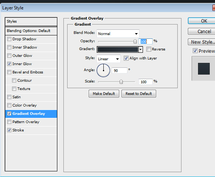This screenshot has height=177, width=215.
Task: Confirm with the OK button
Action: coord(201,21)
